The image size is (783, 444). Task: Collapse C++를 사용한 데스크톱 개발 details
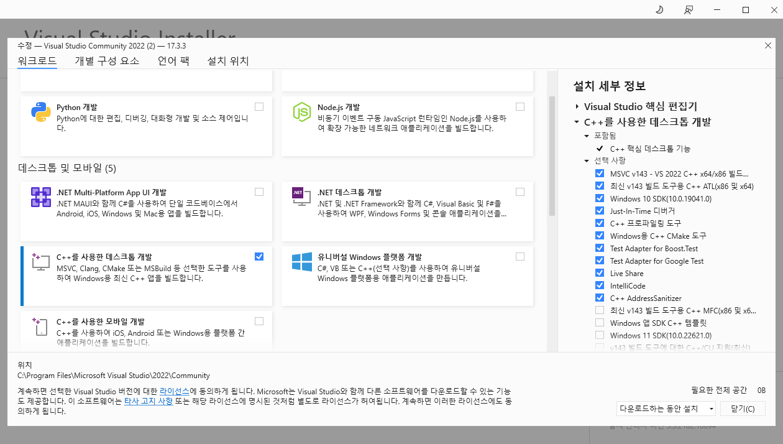click(x=577, y=123)
